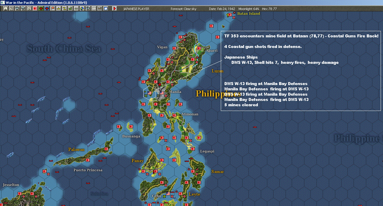This screenshot has height=206, width=383.
Task: Click 'TF 353 encounters mine field' message line
Action: [x=301, y=36]
